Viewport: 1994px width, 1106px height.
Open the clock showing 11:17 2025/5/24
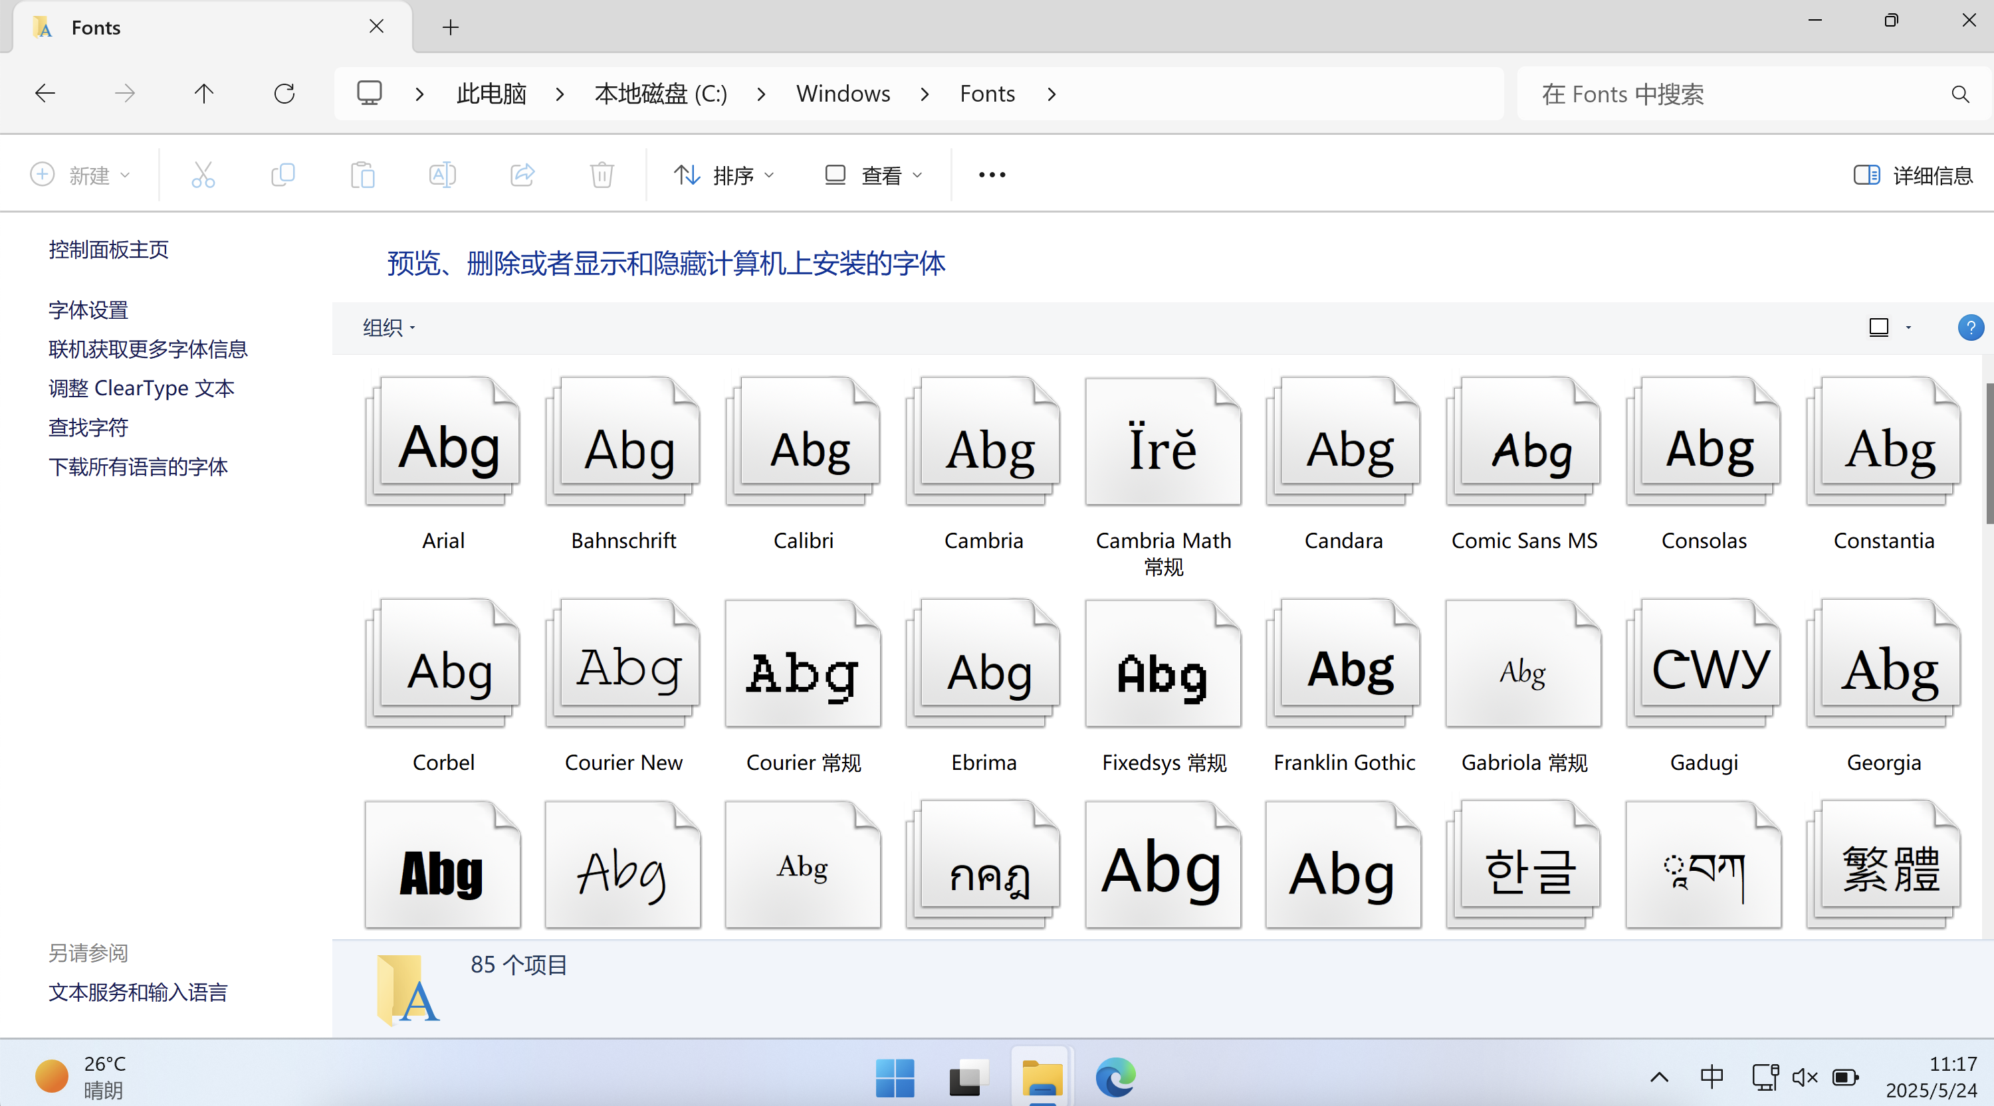point(1931,1077)
